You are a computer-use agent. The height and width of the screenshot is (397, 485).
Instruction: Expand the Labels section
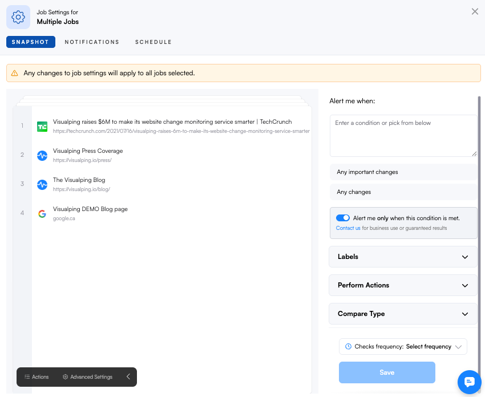coord(403,257)
